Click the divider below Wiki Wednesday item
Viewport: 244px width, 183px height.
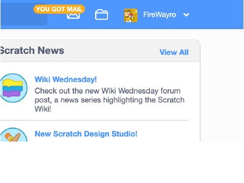[95, 120]
